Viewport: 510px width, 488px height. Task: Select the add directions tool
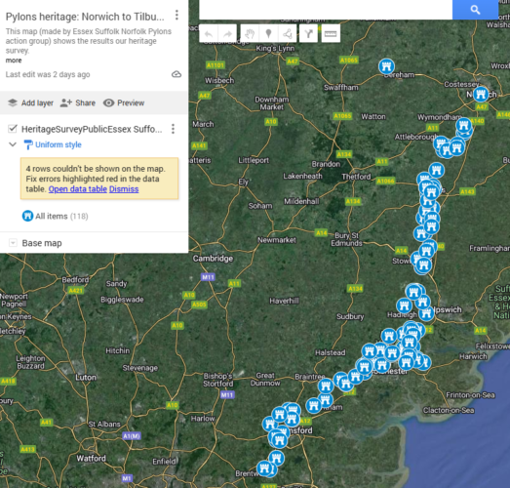(x=308, y=33)
